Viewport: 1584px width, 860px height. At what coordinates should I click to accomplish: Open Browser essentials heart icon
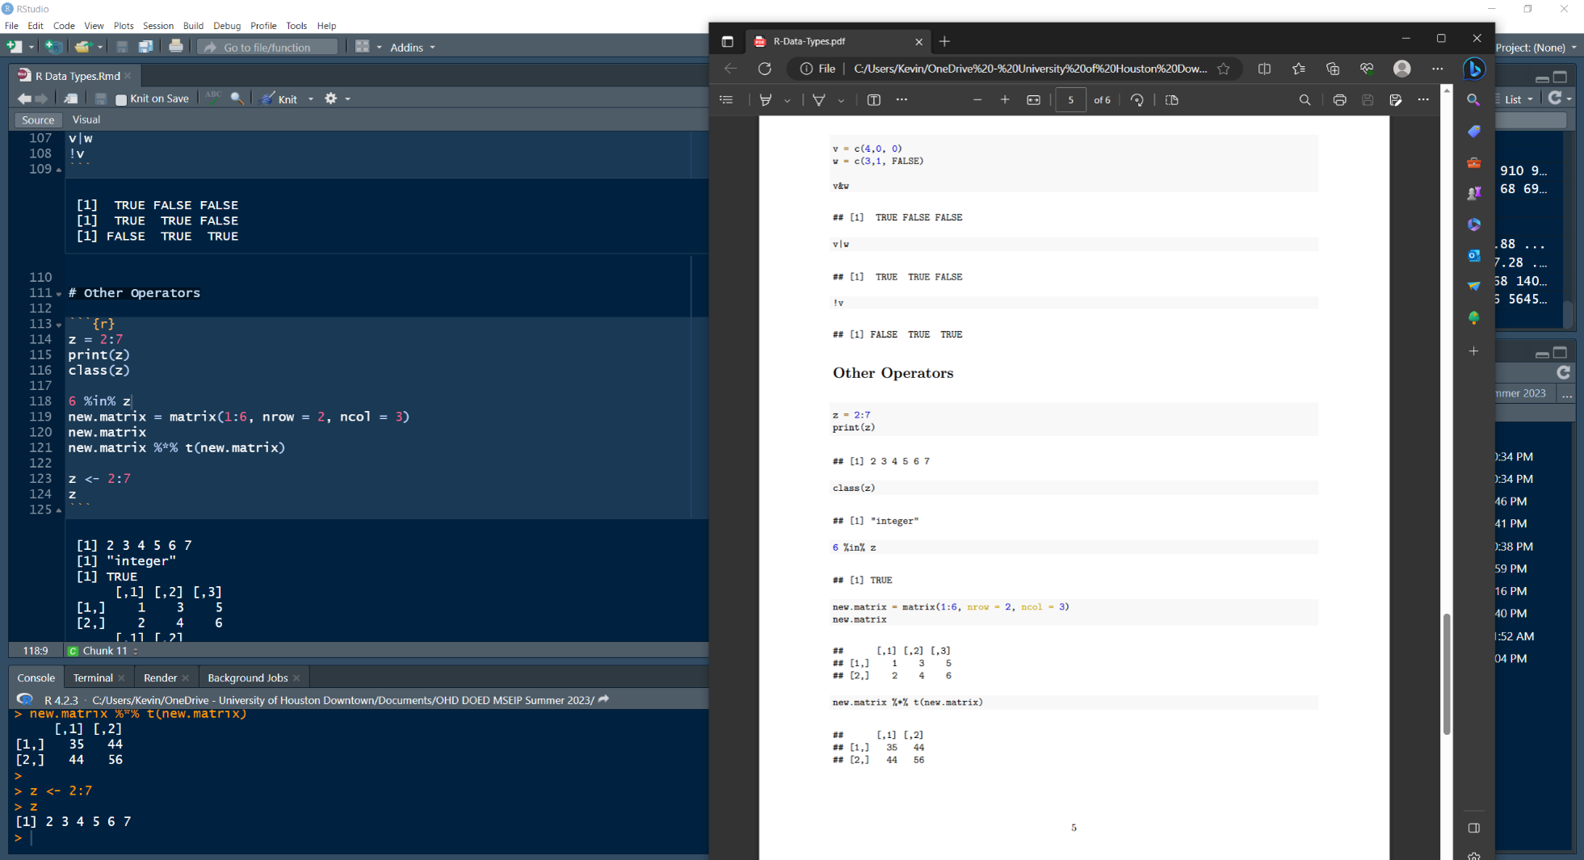(1367, 69)
